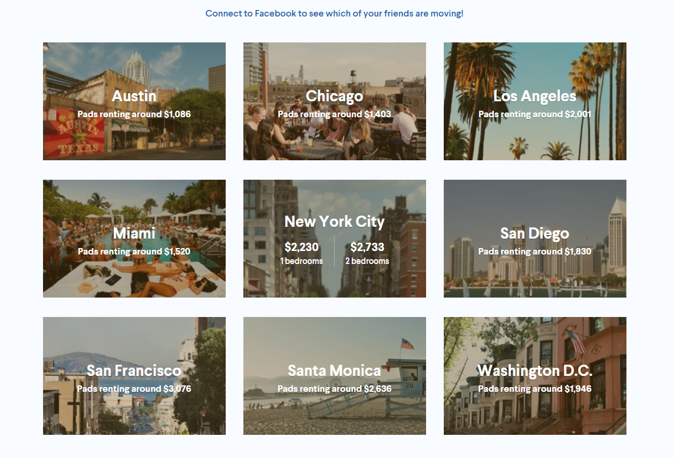Choose the Miami city heading

point(134,233)
